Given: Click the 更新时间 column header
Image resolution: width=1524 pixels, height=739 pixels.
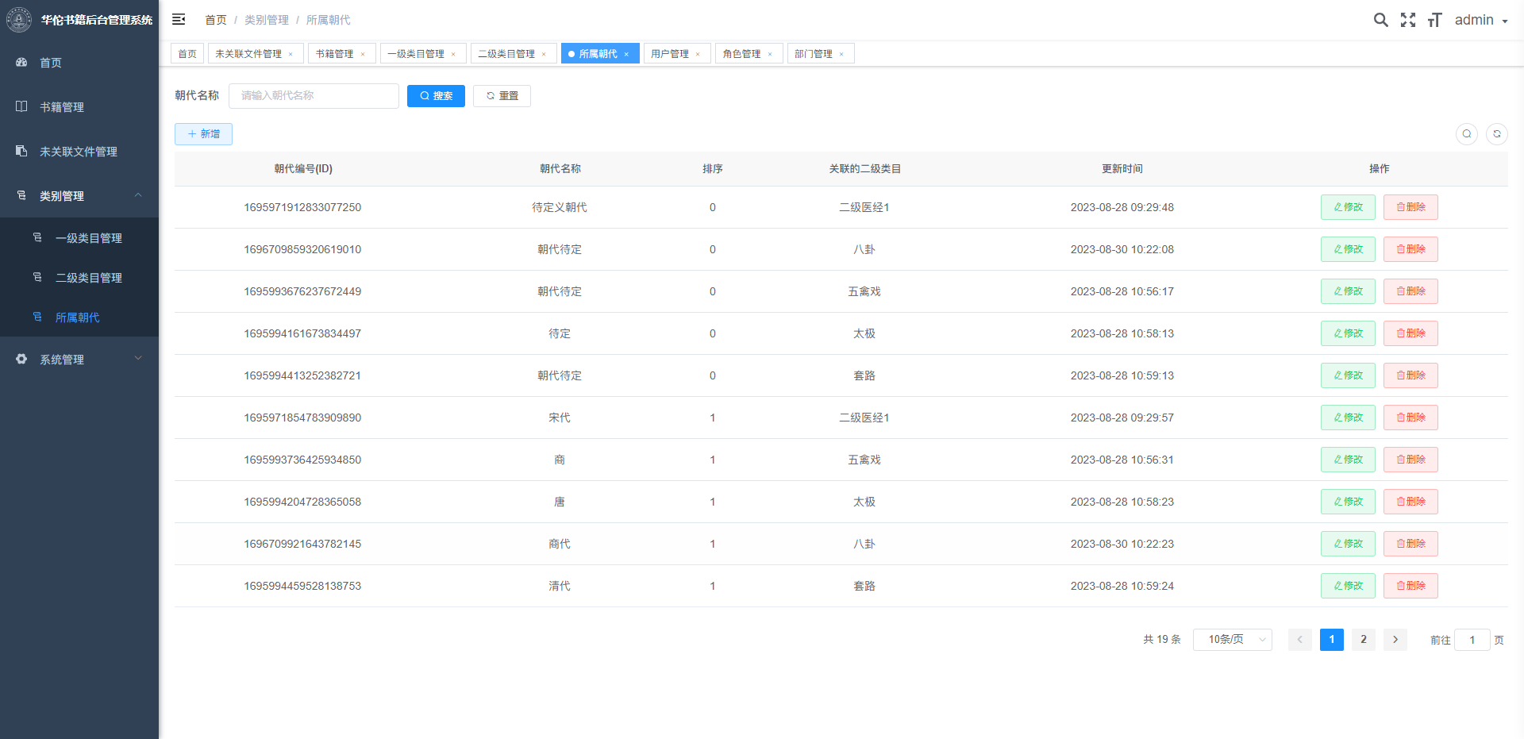Looking at the screenshot, I should tap(1122, 168).
